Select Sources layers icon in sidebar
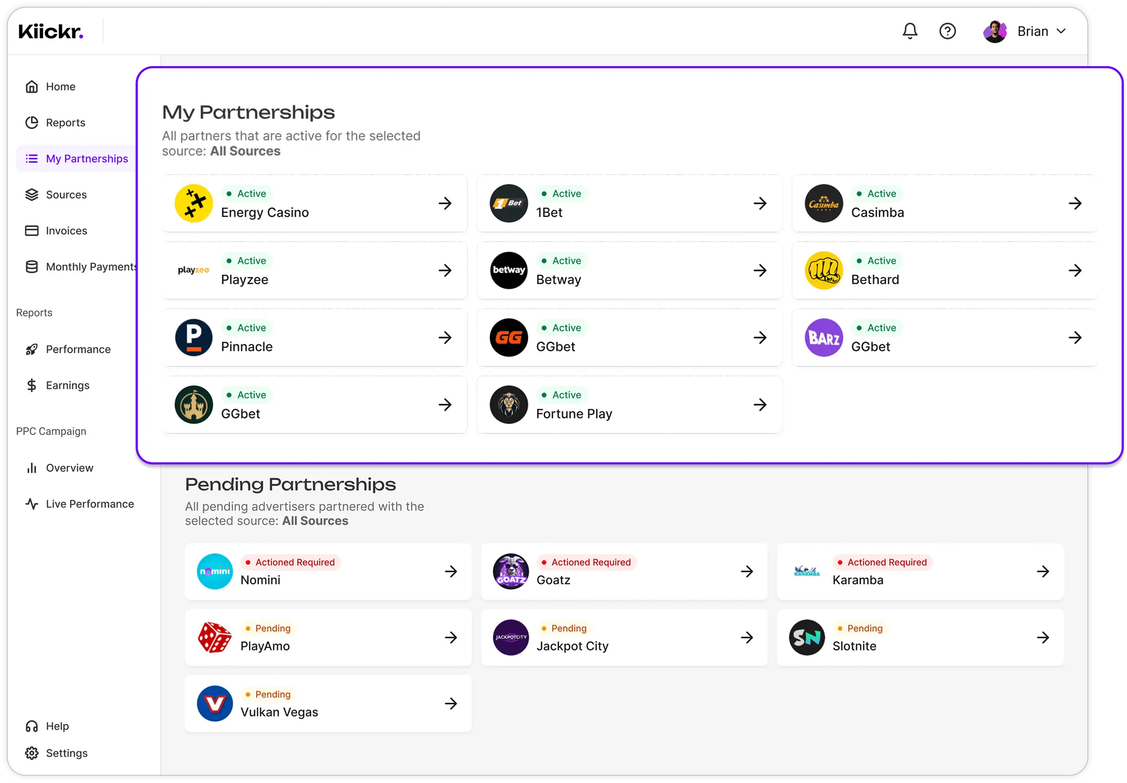Image resolution: width=1127 pixels, height=783 pixels. pos(32,195)
